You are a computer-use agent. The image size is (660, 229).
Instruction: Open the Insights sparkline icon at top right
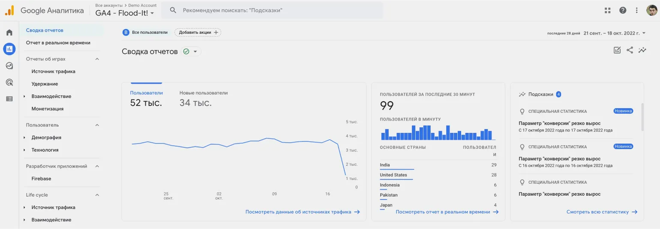(x=642, y=50)
